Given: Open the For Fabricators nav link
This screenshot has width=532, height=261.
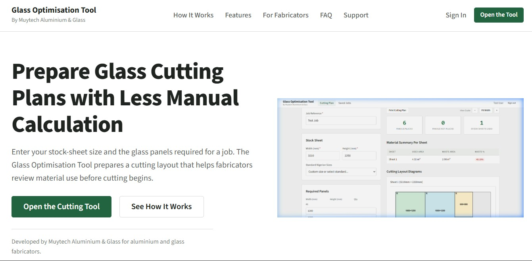Looking at the screenshot, I should tap(286, 15).
